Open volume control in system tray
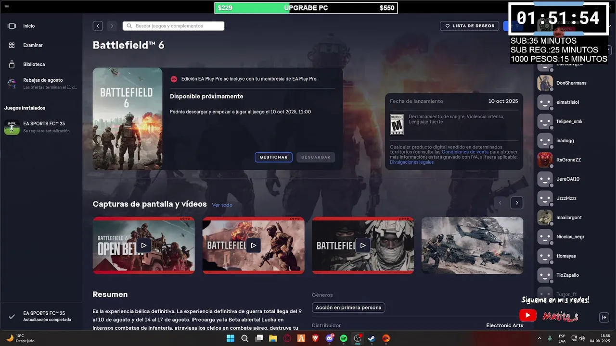Viewport: 616px width, 346px height. (582, 338)
